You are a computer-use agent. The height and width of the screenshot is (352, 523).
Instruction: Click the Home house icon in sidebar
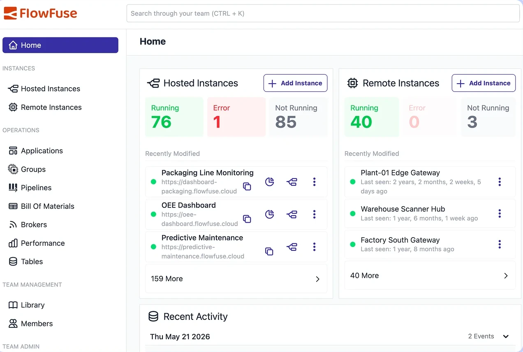pyautogui.click(x=13, y=45)
